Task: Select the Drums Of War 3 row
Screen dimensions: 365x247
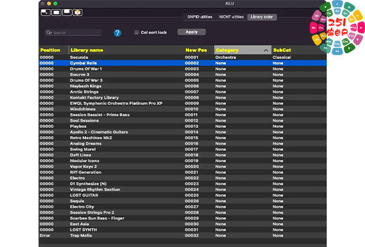Action: click(x=183, y=80)
